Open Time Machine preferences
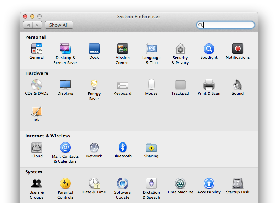The width and height of the screenshot is (278, 203). coord(180,184)
